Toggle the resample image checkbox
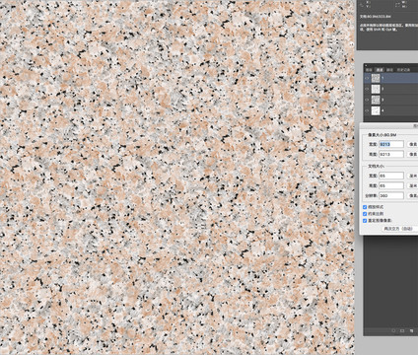The width and height of the screenshot is (418, 355). click(x=365, y=221)
